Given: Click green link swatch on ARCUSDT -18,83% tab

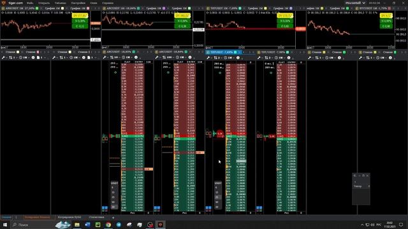Looking at the screenshot, I should (x=134, y=52).
